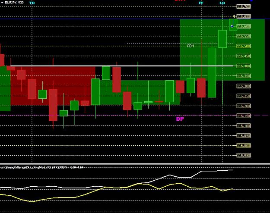This screenshot has height=213, width=270.
Task: Click the large red candle bottoming near 116.100
Action: tap(53, 105)
